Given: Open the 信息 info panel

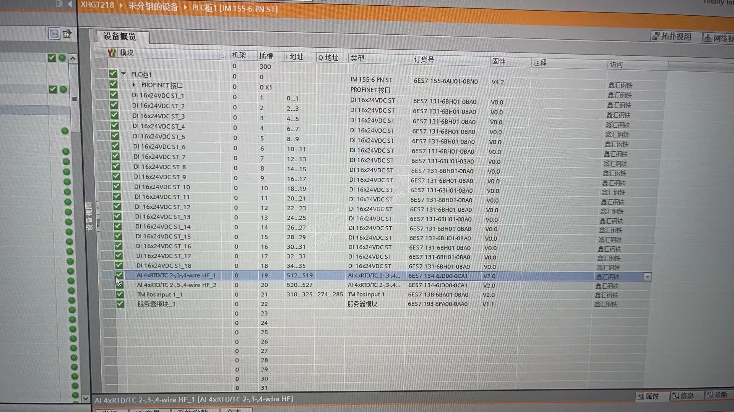Looking at the screenshot, I should point(683,395).
